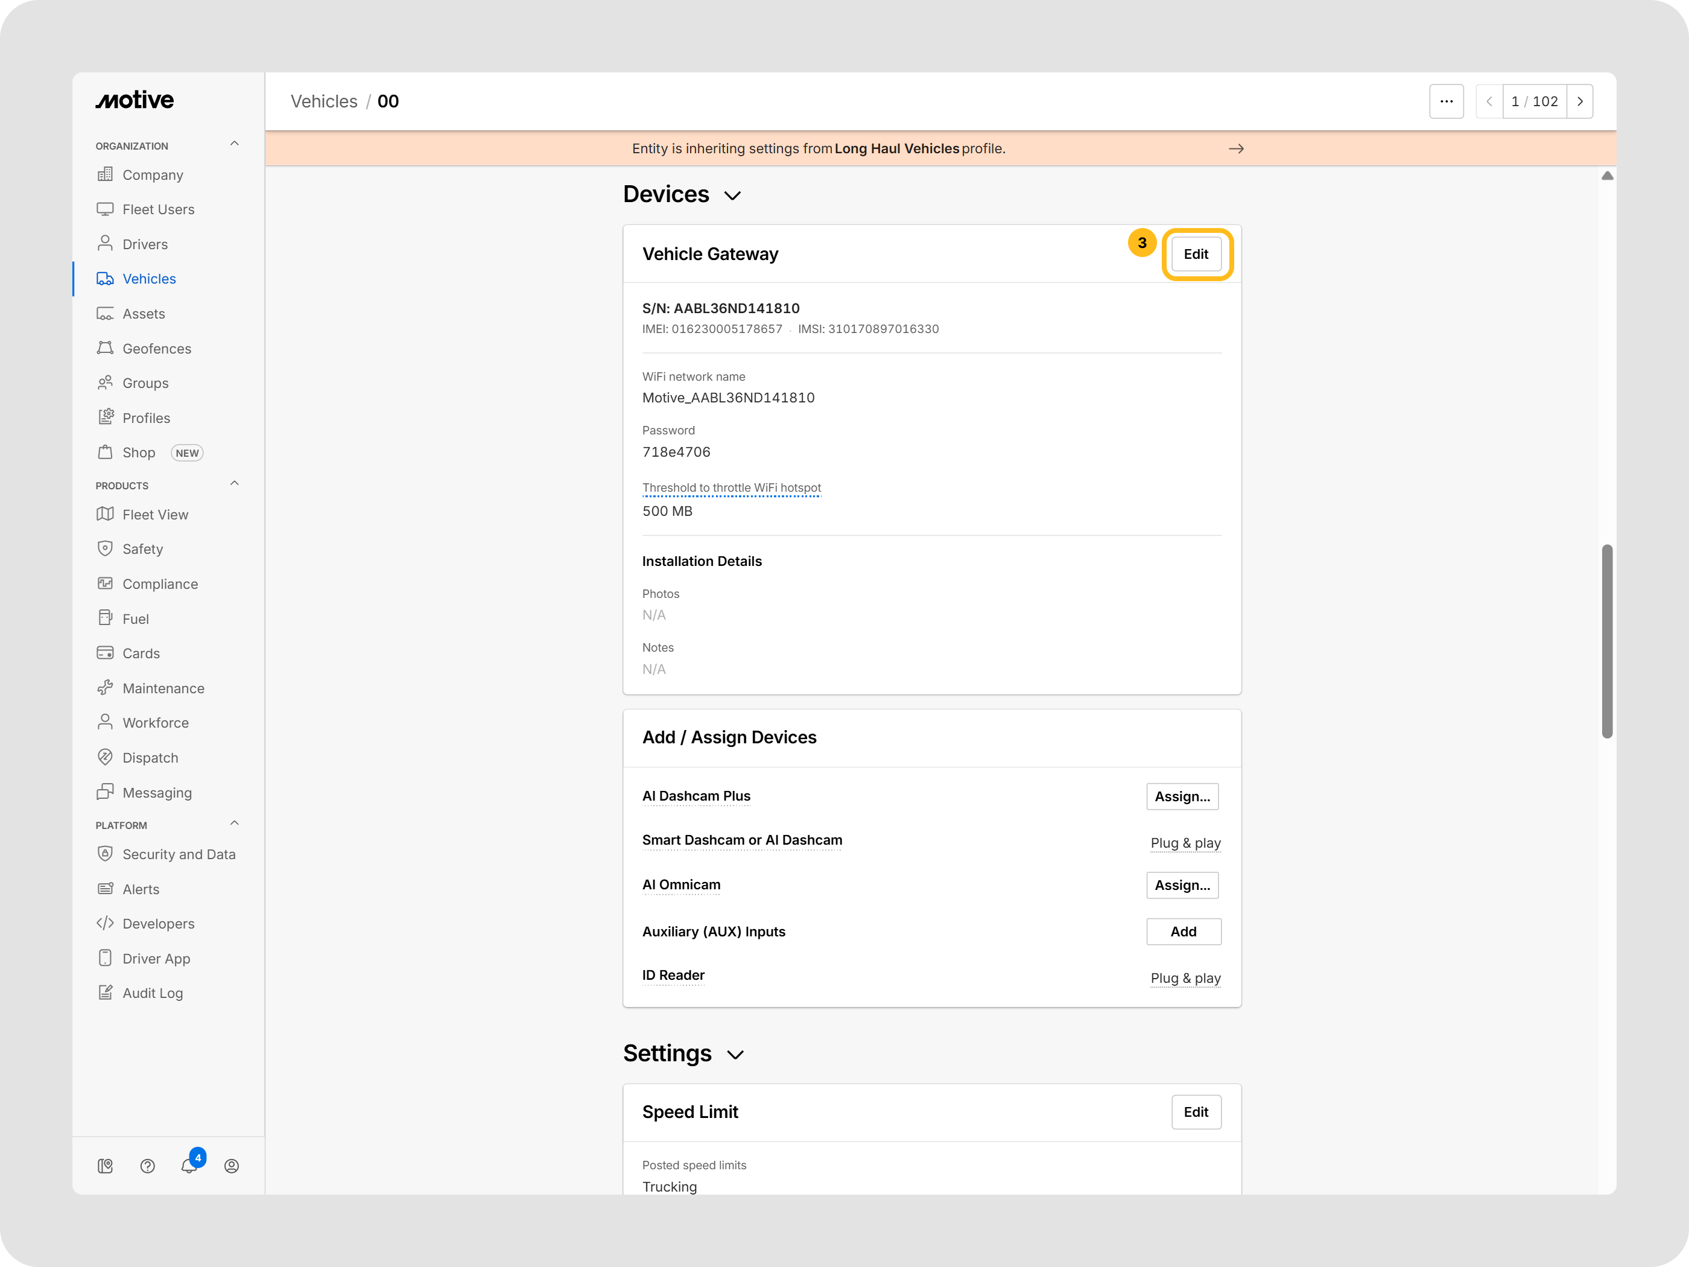Collapse the Products sidebar group
Screen dimensions: 1689x1267
tap(235, 483)
